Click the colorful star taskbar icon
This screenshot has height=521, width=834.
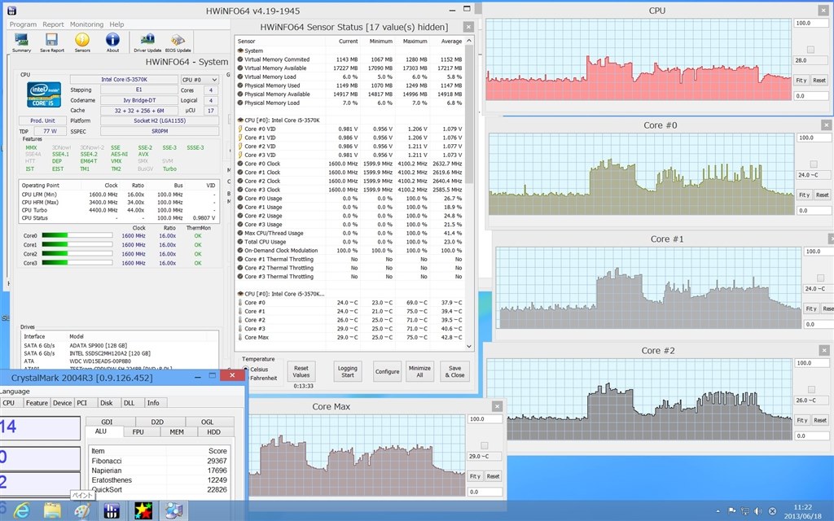143,511
